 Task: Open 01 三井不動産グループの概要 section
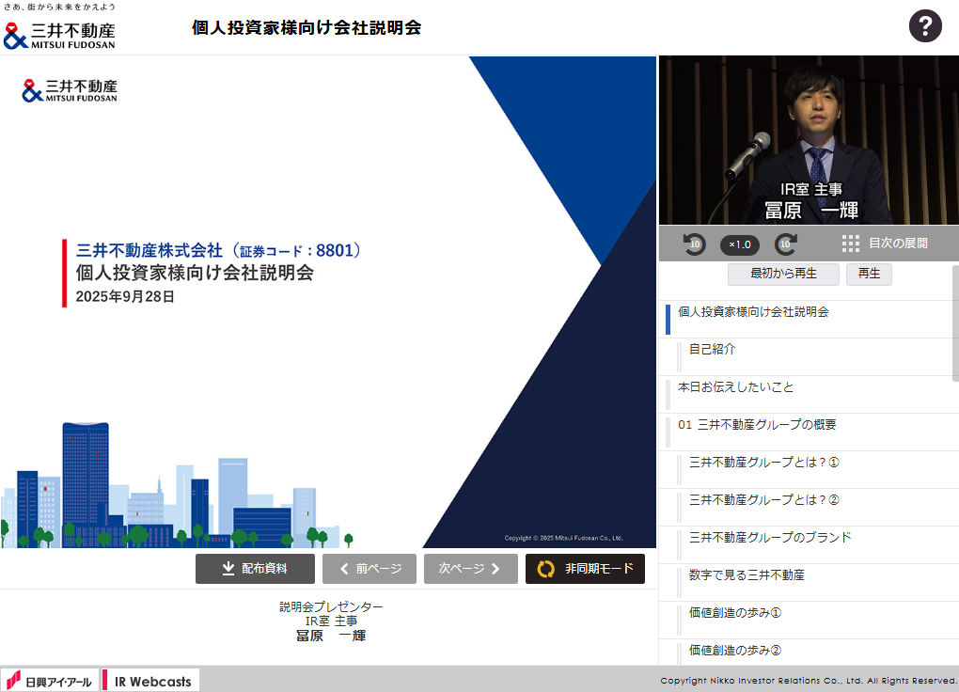point(757,425)
